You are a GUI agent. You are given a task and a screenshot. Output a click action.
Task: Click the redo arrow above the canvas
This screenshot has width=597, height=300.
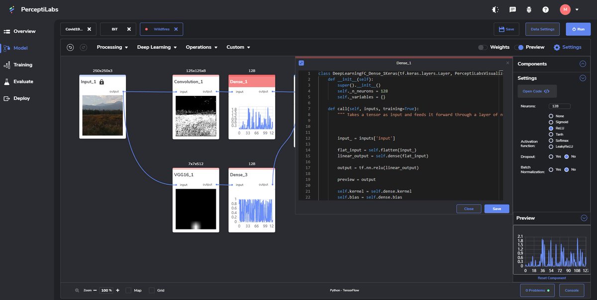pyautogui.click(x=84, y=47)
